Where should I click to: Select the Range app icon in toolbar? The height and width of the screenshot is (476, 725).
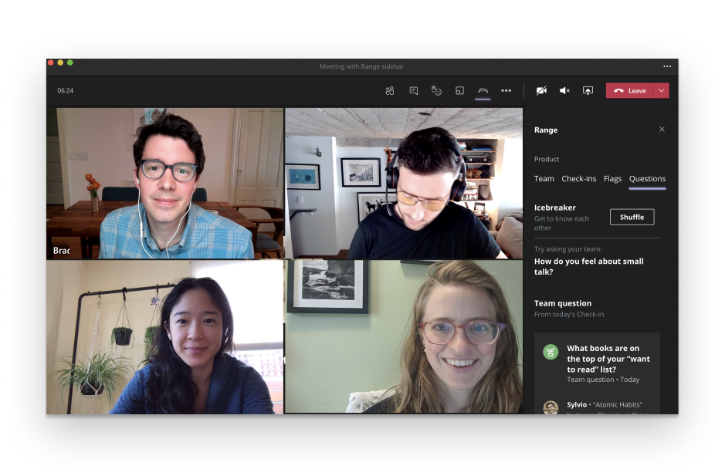483,90
